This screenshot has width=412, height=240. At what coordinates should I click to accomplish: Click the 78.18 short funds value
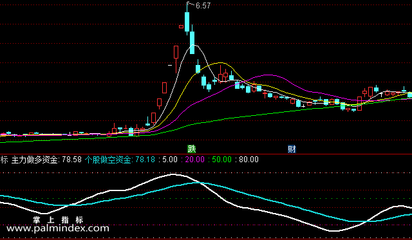(x=145, y=160)
